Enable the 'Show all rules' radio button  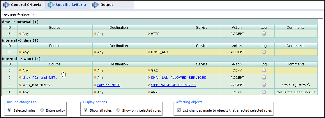[86, 110]
